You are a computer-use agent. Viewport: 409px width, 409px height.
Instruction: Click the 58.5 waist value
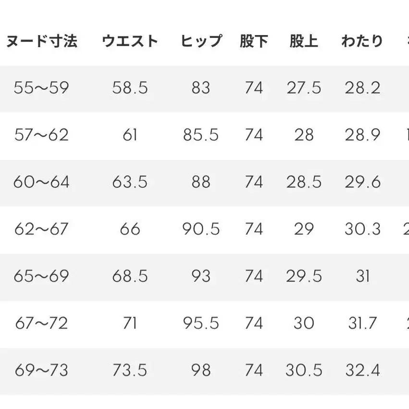pos(130,88)
